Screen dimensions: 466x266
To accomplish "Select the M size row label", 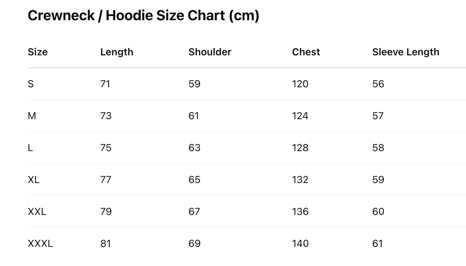I will [32, 116].
